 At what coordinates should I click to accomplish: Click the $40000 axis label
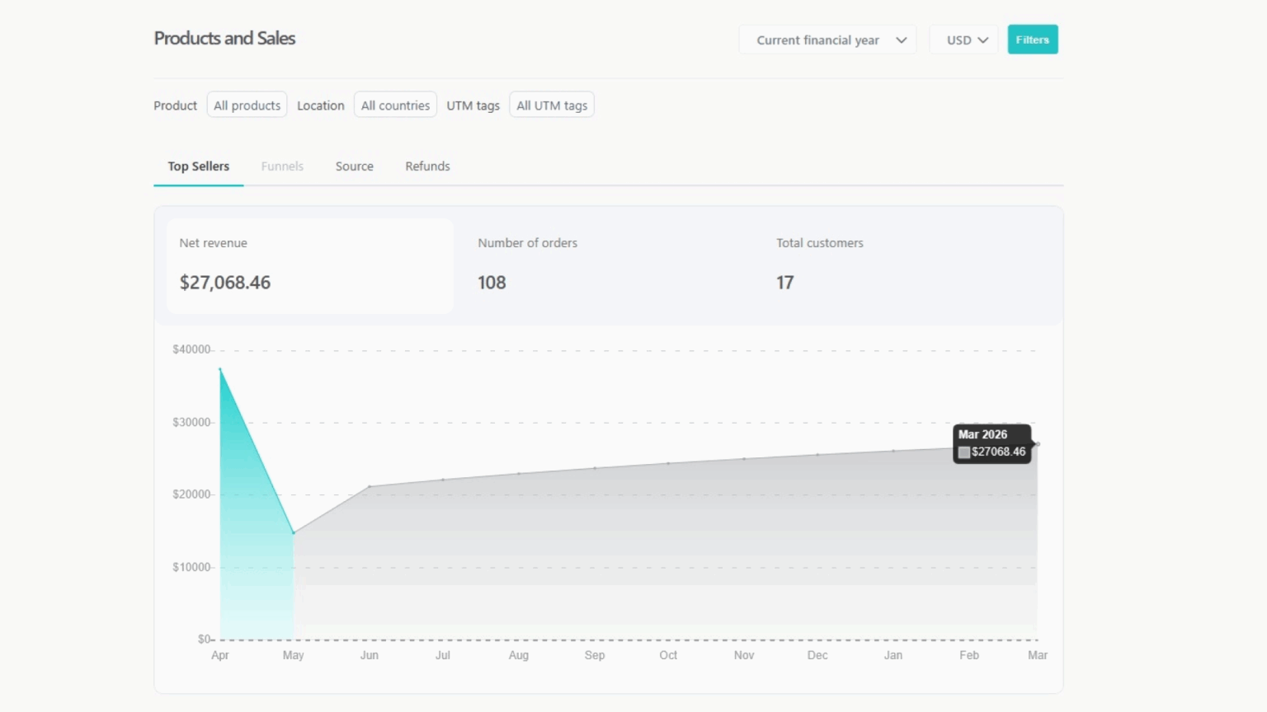click(x=191, y=349)
